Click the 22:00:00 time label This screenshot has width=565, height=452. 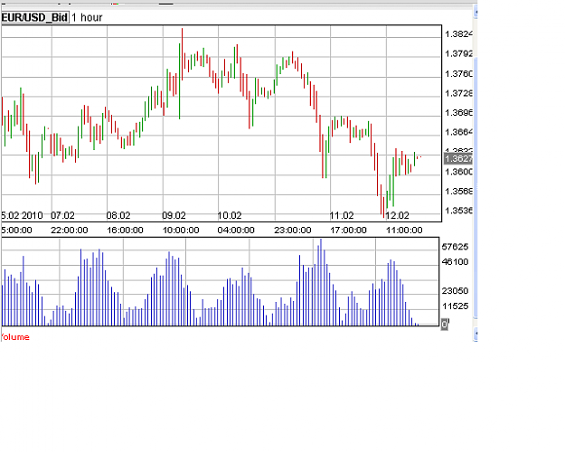coord(70,230)
